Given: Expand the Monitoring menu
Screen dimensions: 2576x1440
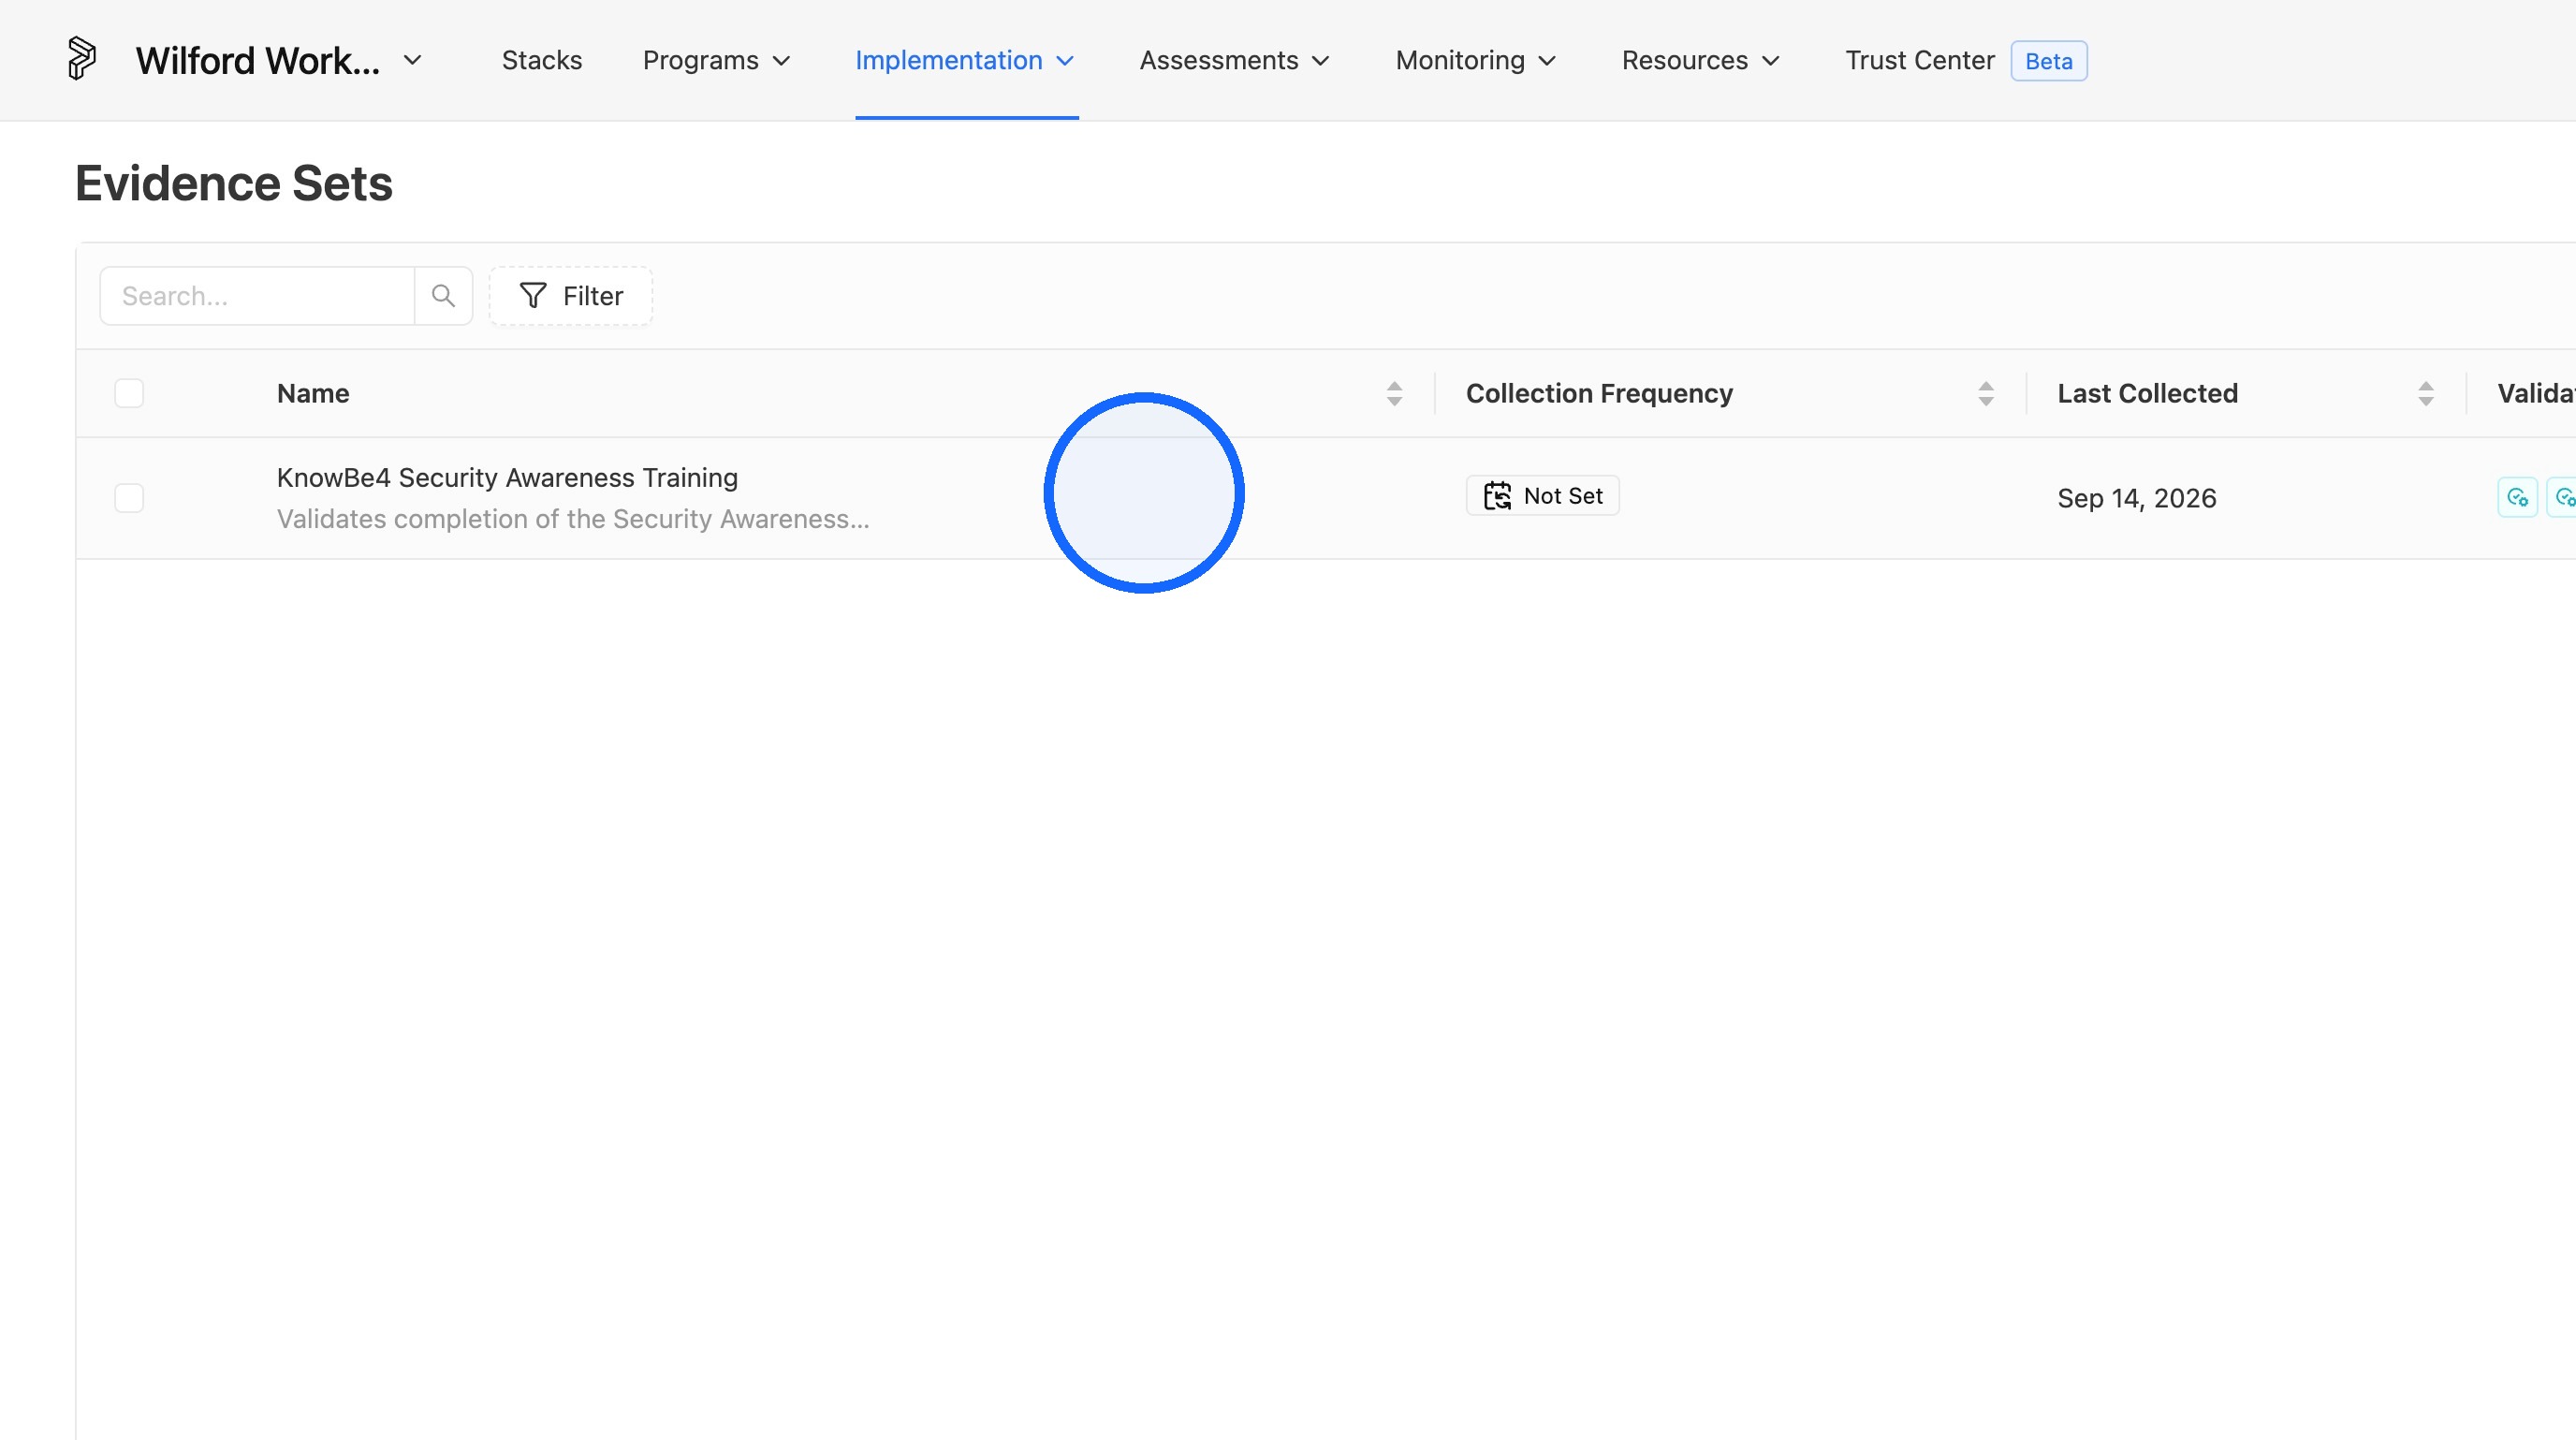Looking at the screenshot, I should (1477, 60).
